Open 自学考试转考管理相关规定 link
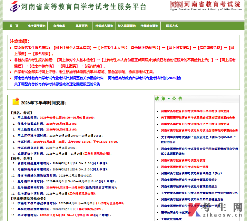The image size is (247, 221). pyautogui.click(x=189, y=180)
